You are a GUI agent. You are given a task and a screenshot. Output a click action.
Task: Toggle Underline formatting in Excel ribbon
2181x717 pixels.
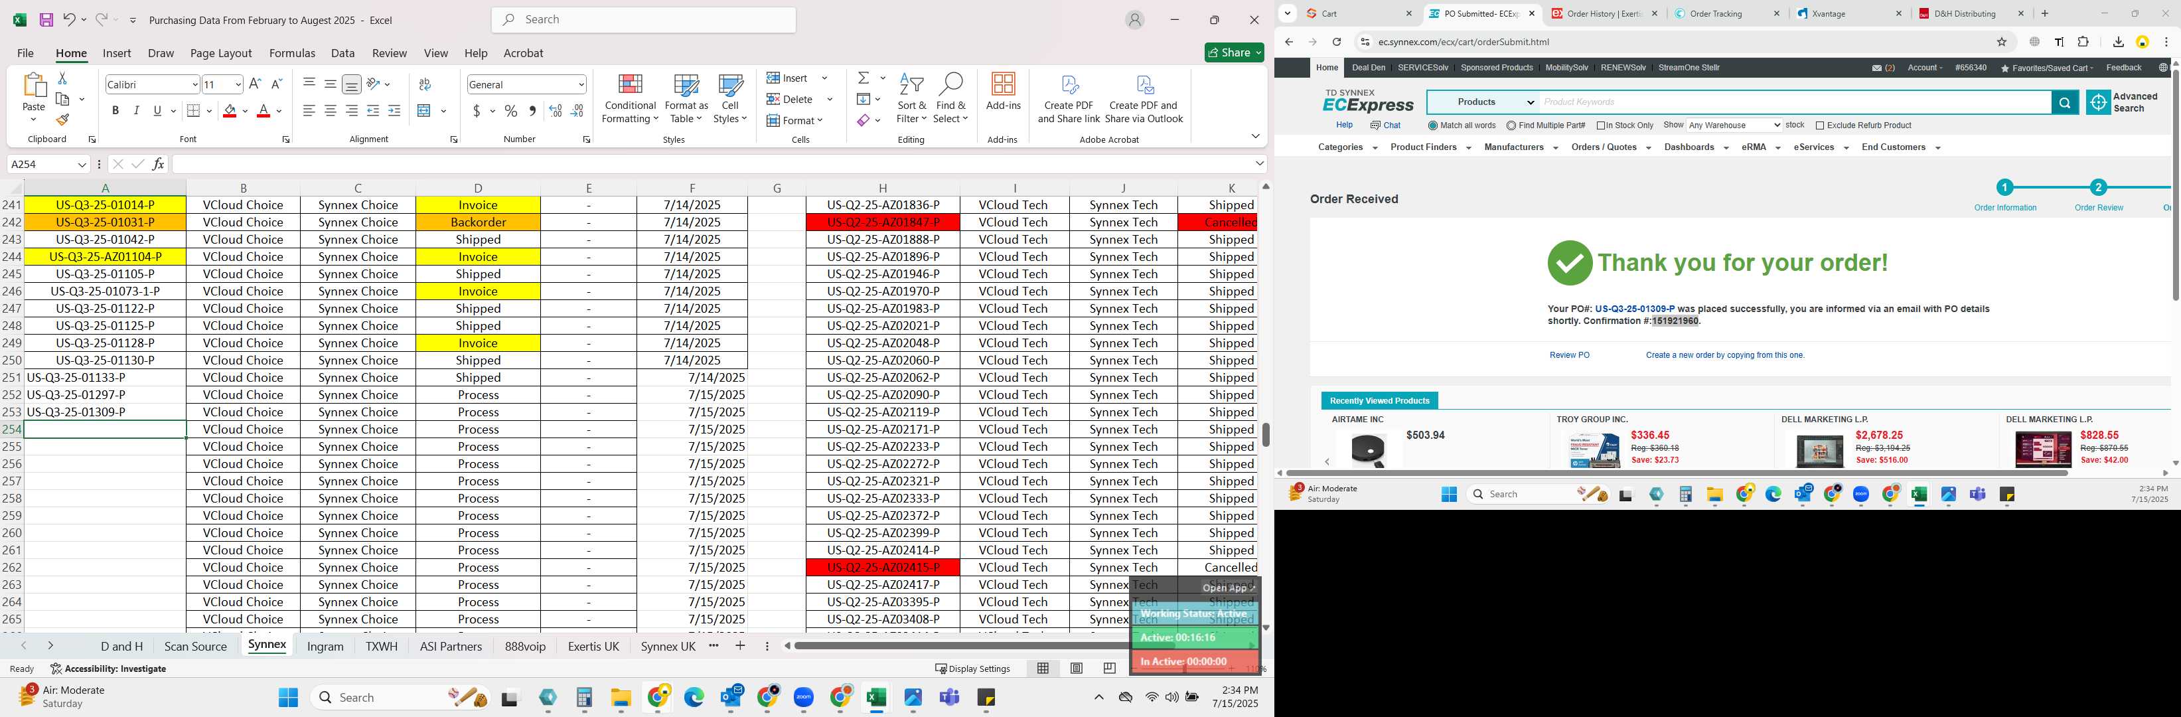157,111
